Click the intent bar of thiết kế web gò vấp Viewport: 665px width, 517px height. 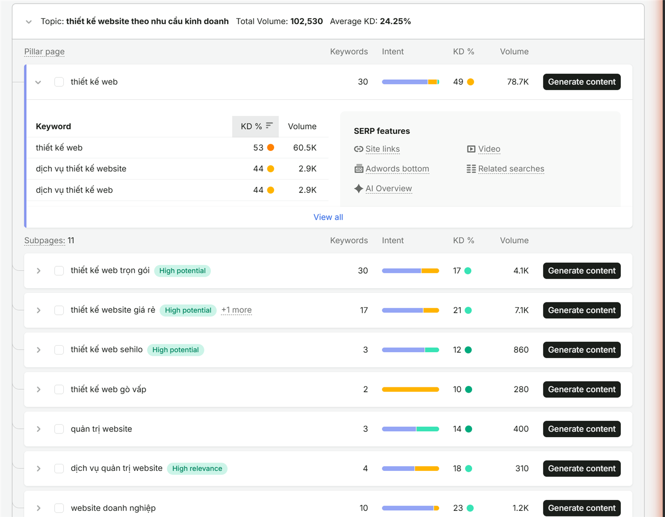coord(410,390)
